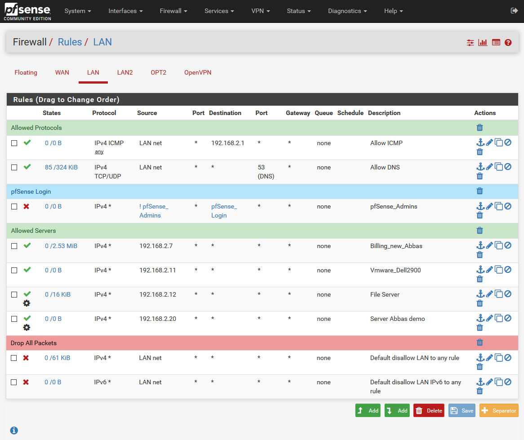Select the File Server rule checkbox
The width and height of the screenshot is (524, 440).
(x=14, y=295)
